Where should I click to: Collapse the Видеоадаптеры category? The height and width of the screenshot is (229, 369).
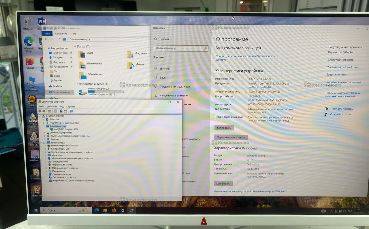pyautogui.click(x=44, y=126)
